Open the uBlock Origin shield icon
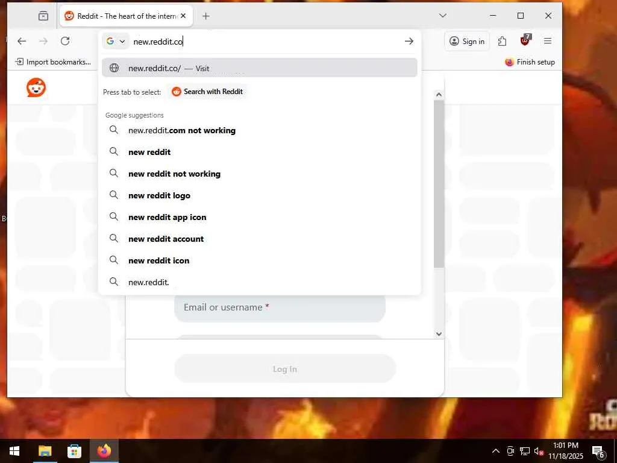Screen dimensions: 617x463 pyautogui.click(x=525, y=40)
